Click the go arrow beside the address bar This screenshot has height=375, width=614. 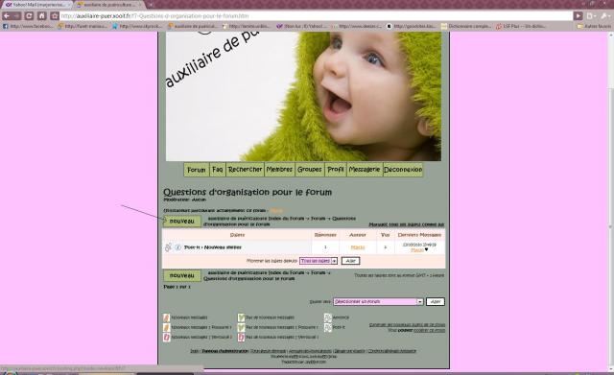tap(578, 16)
